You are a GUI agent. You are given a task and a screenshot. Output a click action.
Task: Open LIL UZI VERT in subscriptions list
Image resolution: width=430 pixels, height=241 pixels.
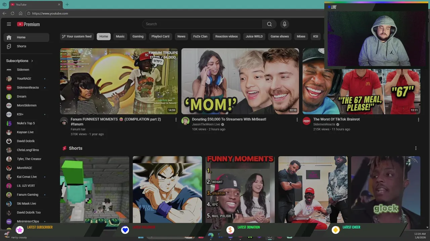27,186
